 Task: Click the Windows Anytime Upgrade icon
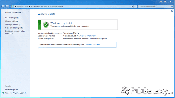3,93
